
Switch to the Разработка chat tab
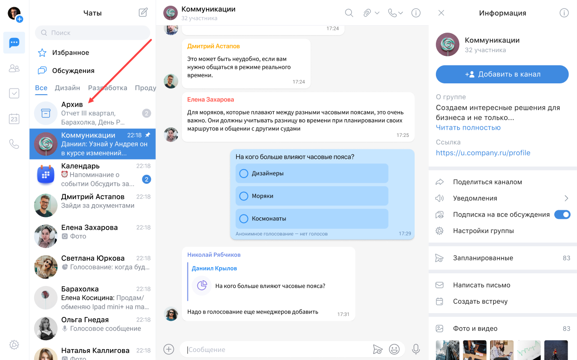pyautogui.click(x=107, y=88)
